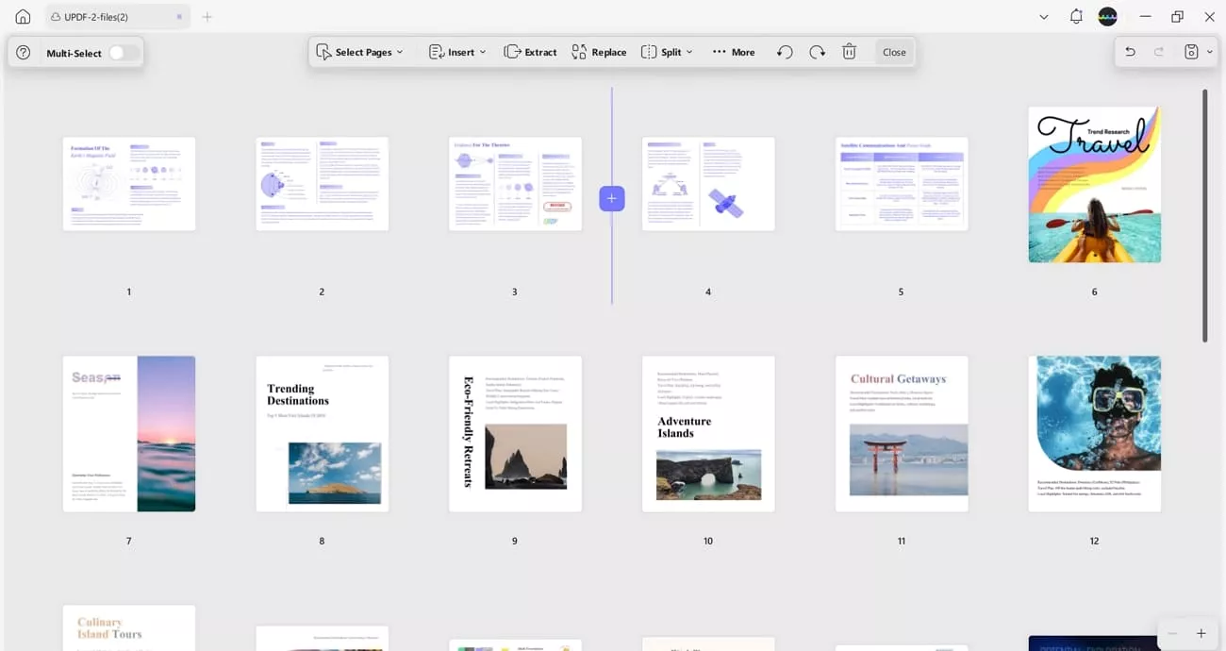
Task: Click the trash icon to delete pages
Action: (x=849, y=52)
